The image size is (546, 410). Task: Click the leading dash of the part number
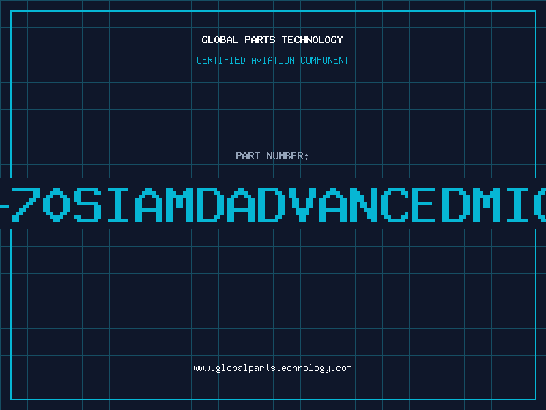click(4, 206)
